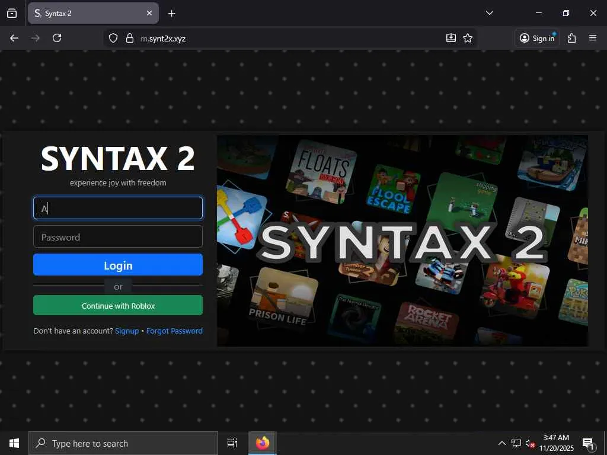The height and width of the screenshot is (455, 607).
Task: Open the notification center icon
Action: pyautogui.click(x=588, y=443)
